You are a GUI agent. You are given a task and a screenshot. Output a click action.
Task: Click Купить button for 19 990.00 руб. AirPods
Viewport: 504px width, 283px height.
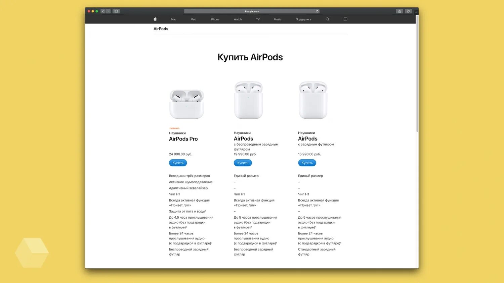pos(243,163)
